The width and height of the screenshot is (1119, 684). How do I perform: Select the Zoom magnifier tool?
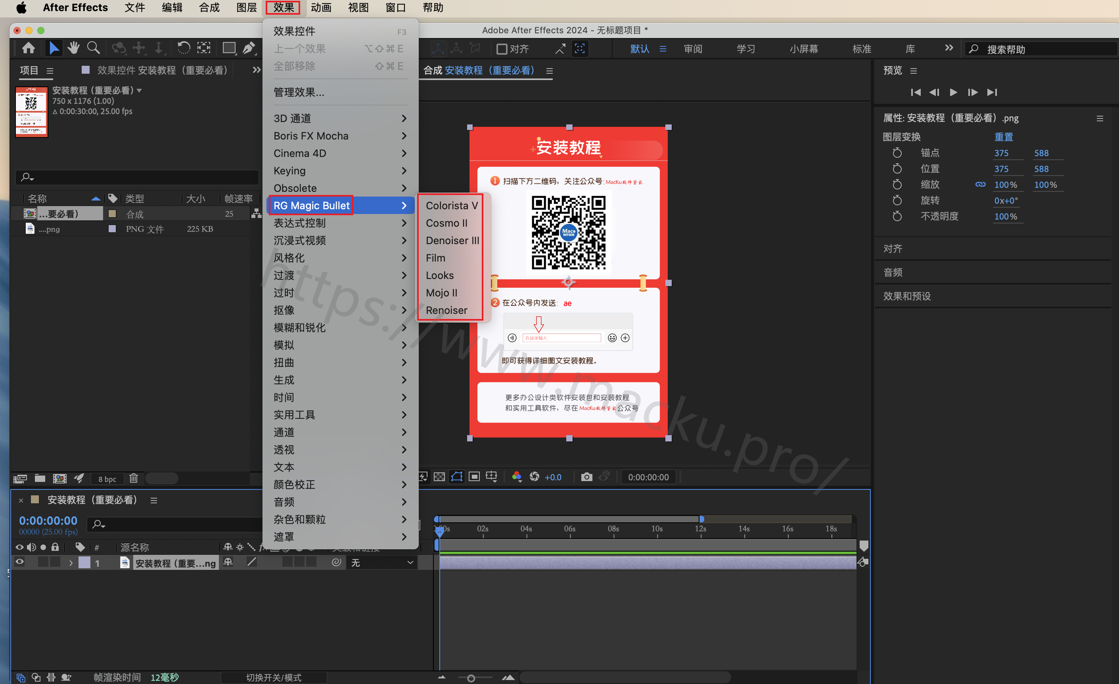click(94, 48)
